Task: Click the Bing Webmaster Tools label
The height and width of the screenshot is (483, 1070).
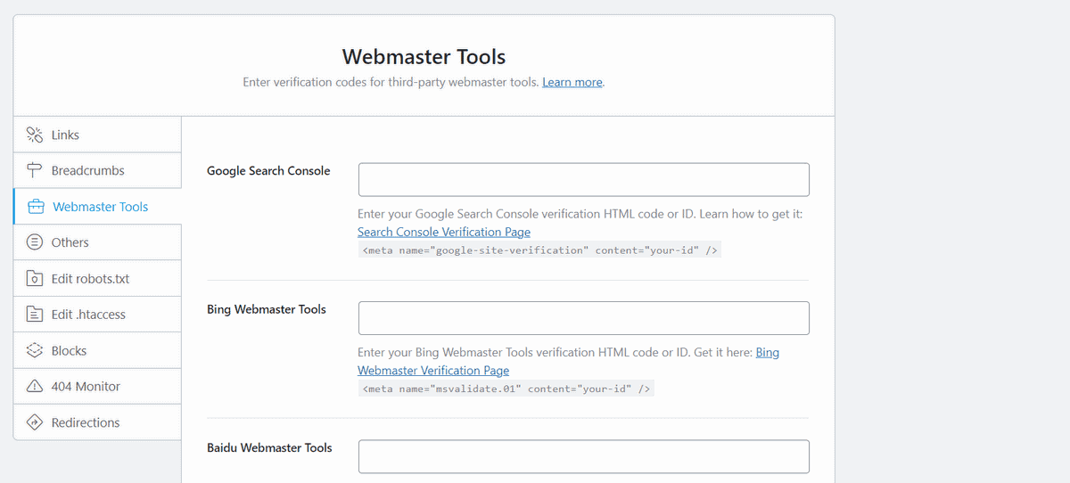Action: pyautogui.click(x=267, y=309)
